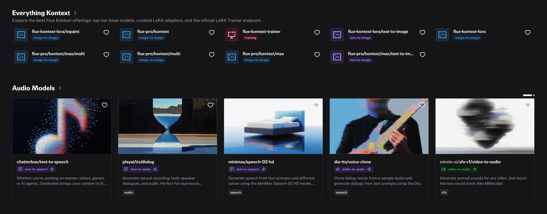This screenshot has width=547, height=214.
Task: Select the sfx tag
Action: pos(444,192)
